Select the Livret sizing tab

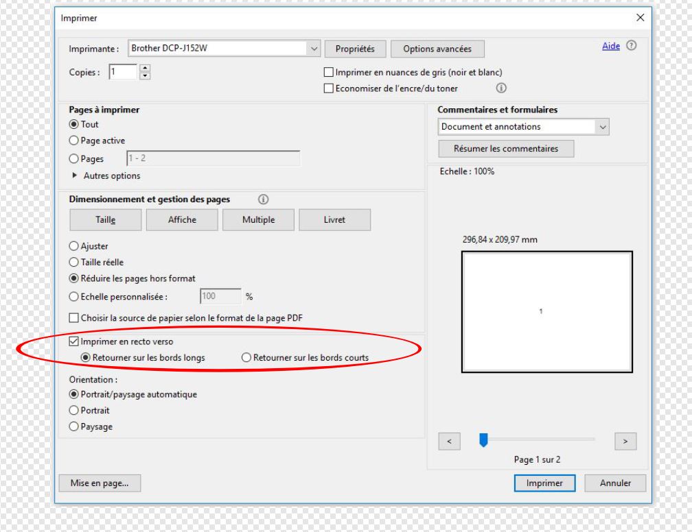point(334,219)
